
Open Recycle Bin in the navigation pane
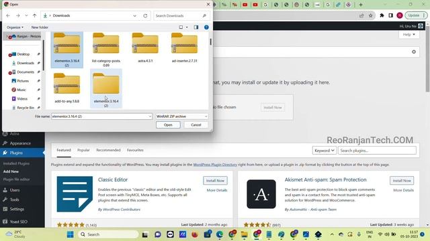26,108
